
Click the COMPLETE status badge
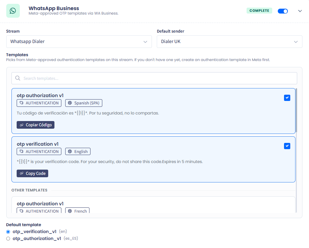(259, 11)
